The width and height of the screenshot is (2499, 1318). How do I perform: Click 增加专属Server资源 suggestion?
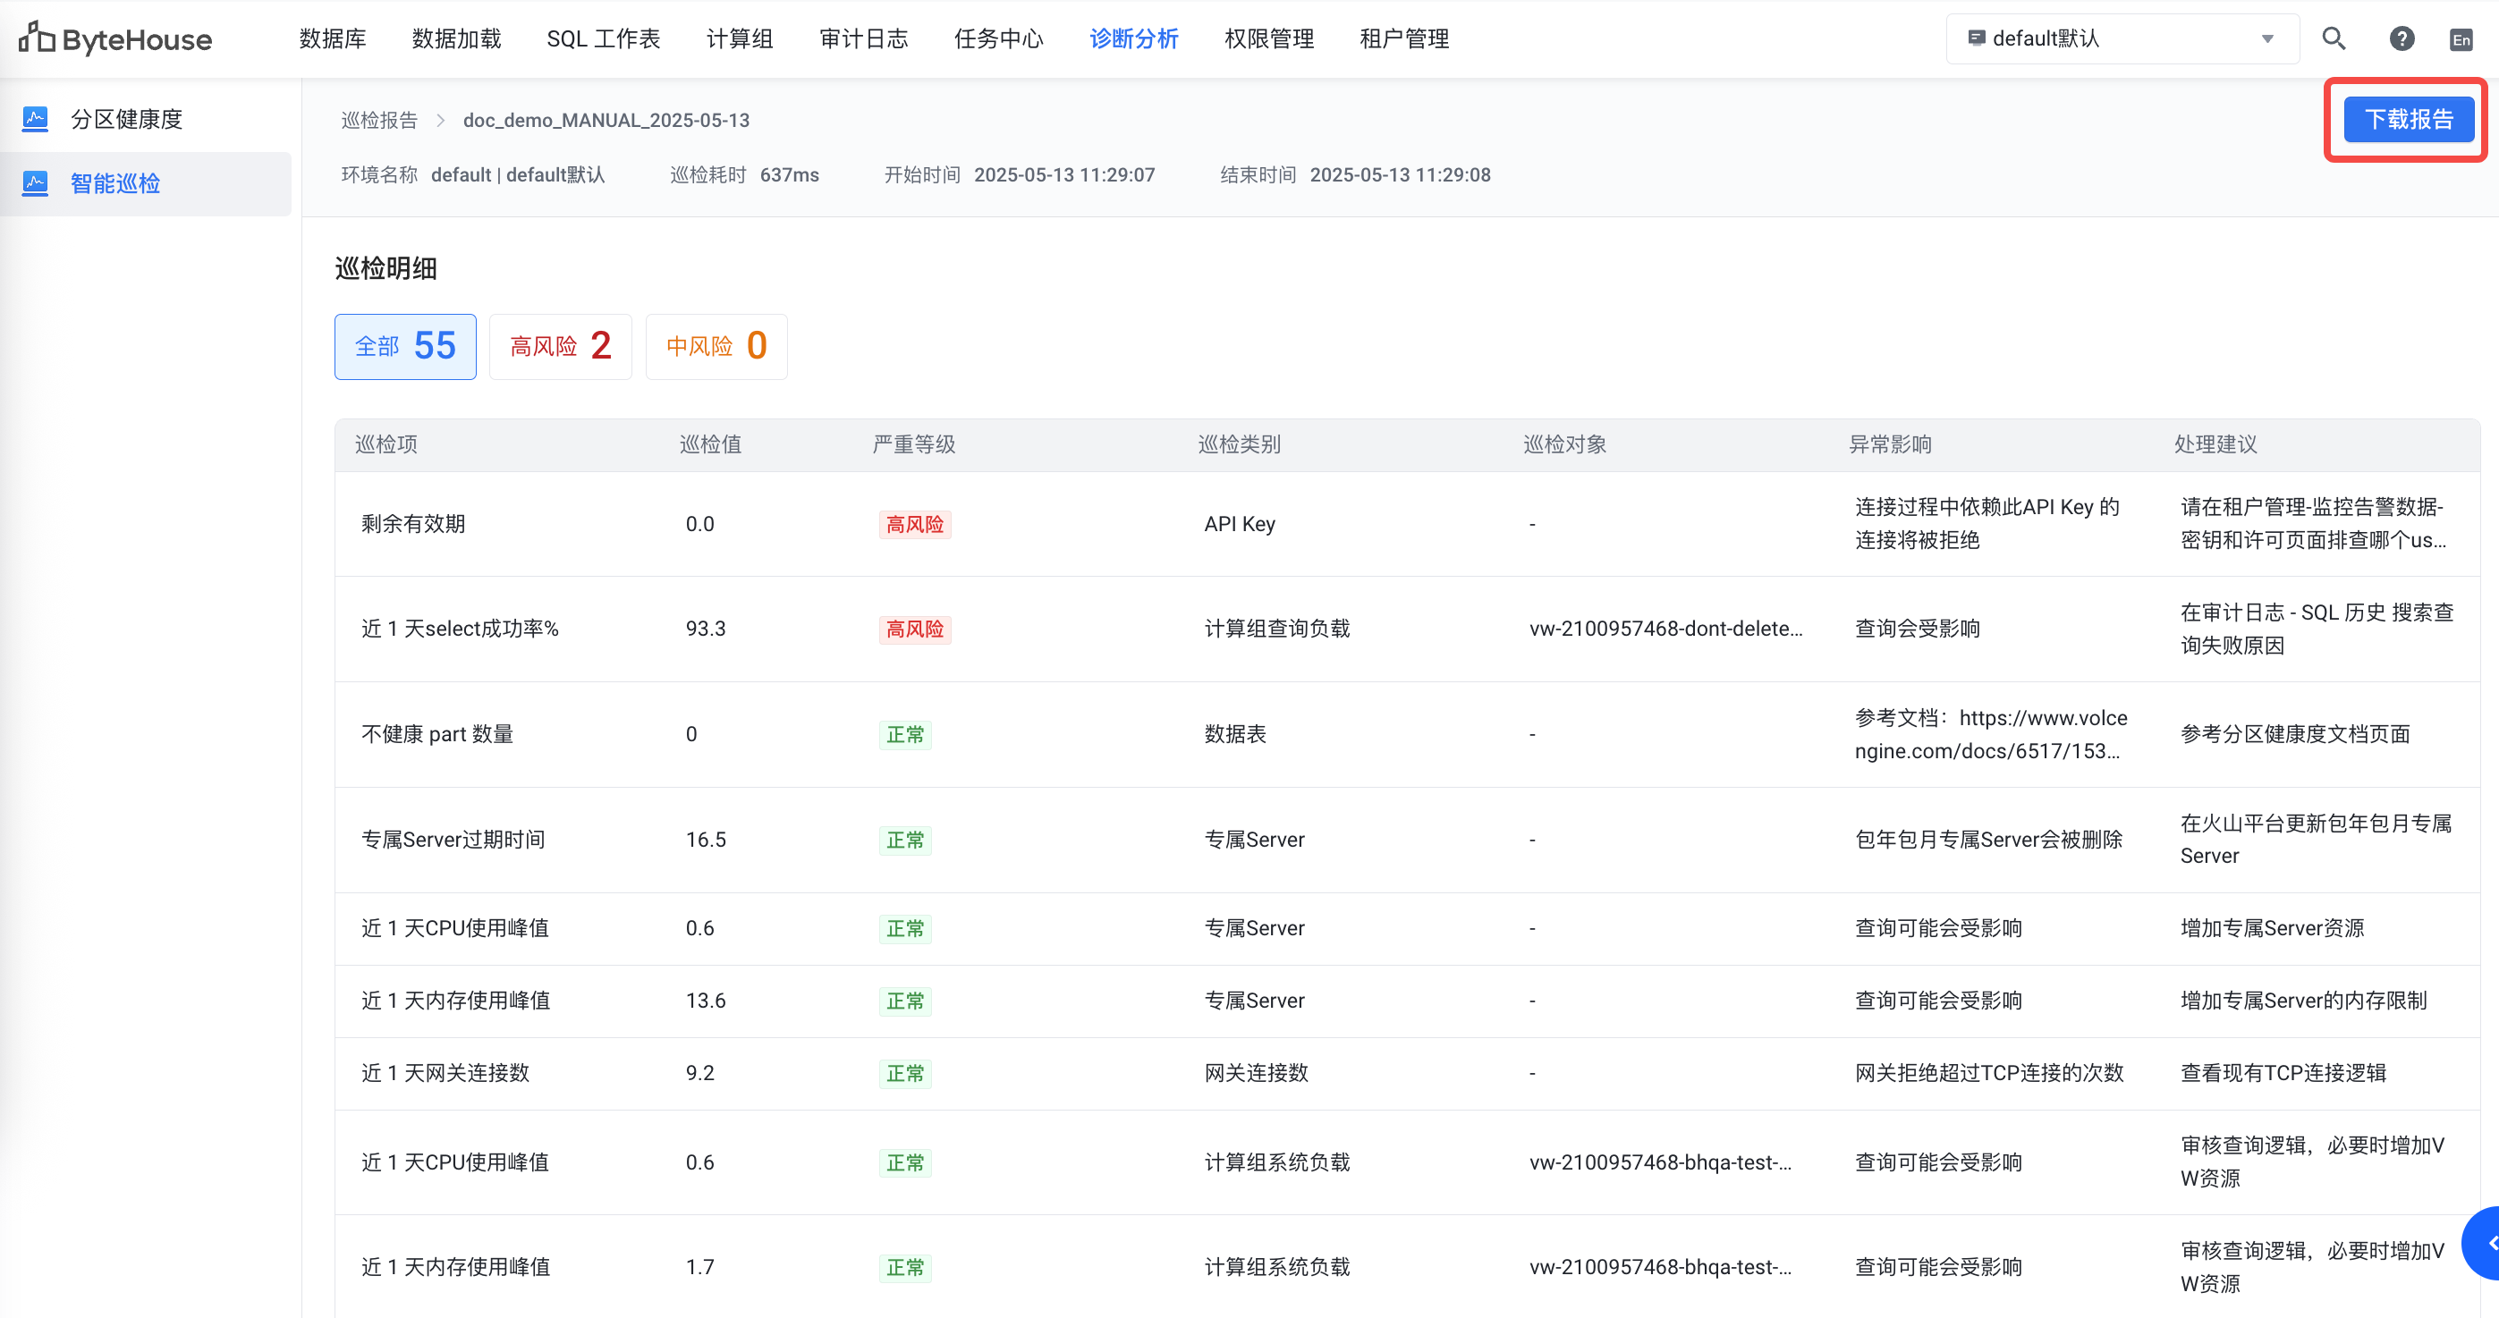(x=2272, y=928)
